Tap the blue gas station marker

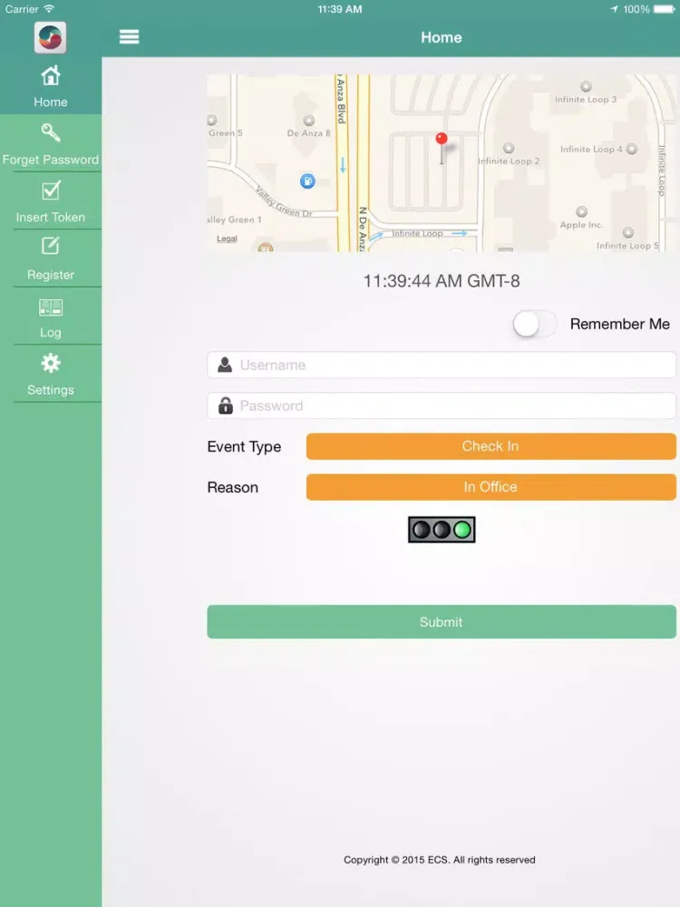click(307, 181)
